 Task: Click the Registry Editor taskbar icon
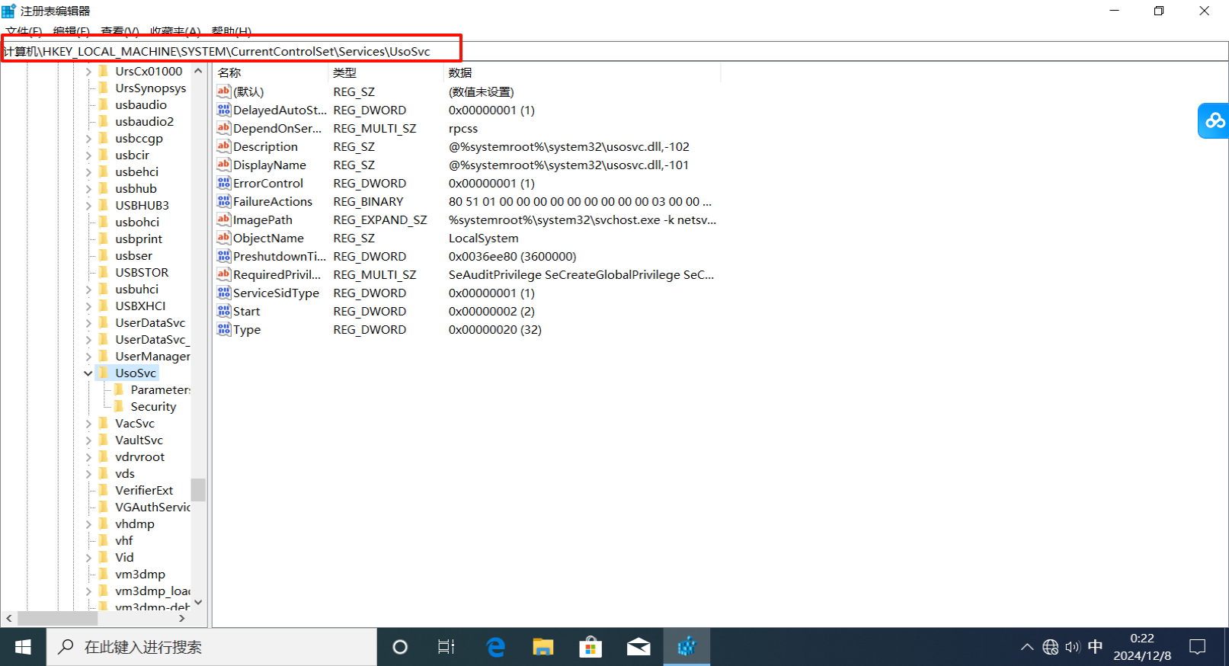[687, 647]
